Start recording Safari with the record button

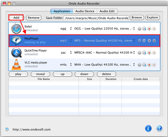(149, 29)
